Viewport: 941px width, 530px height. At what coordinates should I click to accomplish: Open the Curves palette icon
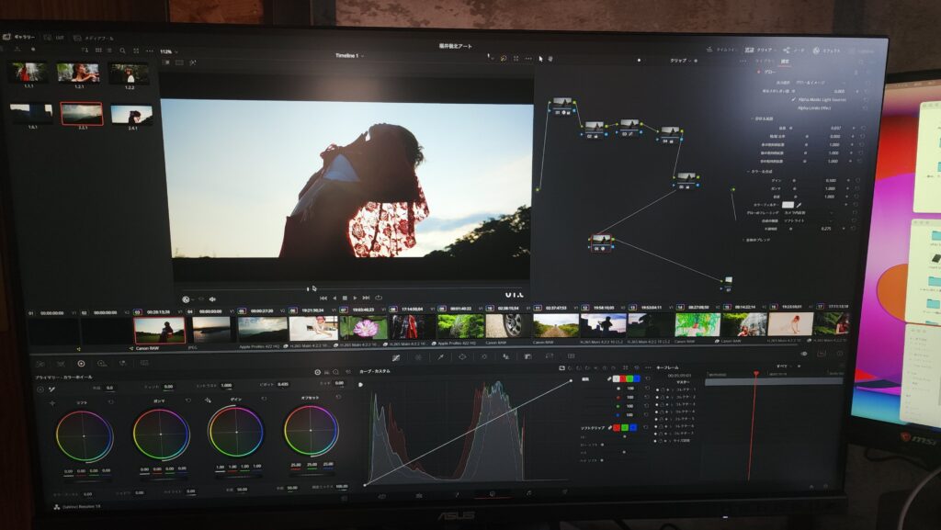396,357
